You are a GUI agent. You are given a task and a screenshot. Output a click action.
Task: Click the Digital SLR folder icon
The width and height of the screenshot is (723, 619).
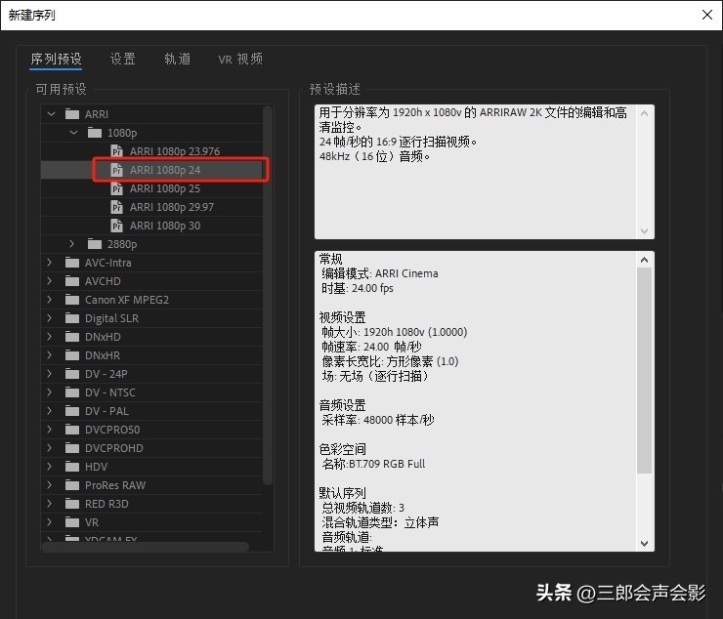pyautogui.click(x=72, y=318)
